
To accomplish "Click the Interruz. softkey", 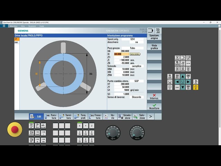I will [x=154, y=96].
